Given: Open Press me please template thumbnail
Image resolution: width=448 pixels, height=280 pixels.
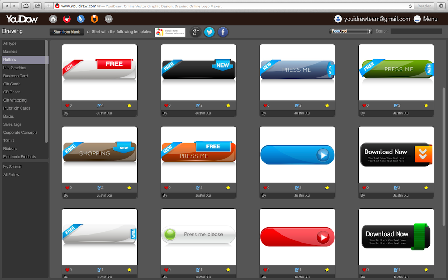Looking at the screenshot, I should [x=198, y=237].
